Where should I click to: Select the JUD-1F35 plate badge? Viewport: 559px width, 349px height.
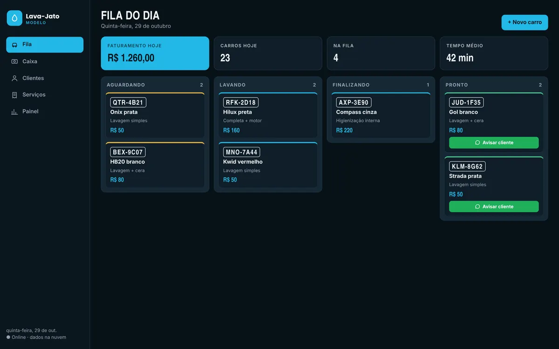pyautogui.click(x=466, y=102)
